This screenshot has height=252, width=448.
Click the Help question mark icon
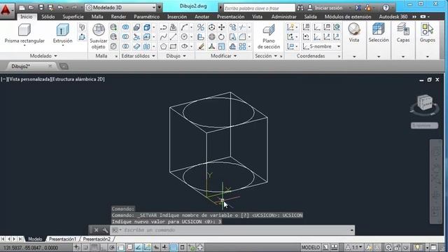point(386,8)
